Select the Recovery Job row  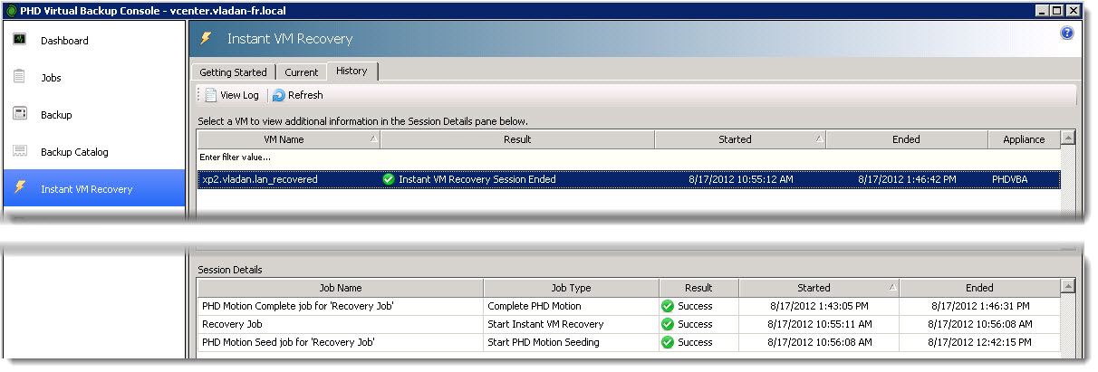coord(629,324)
